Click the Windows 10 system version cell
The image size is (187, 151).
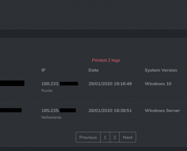tap(158, 84)
